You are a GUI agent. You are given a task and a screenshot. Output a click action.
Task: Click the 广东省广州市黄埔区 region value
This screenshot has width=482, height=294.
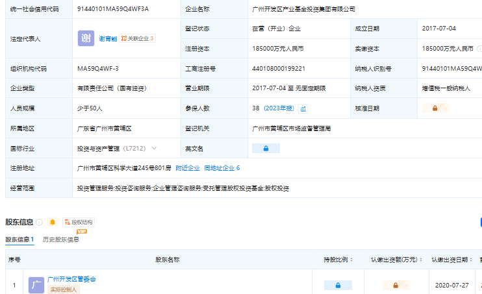pyautogui.click(x=104, y=129)
